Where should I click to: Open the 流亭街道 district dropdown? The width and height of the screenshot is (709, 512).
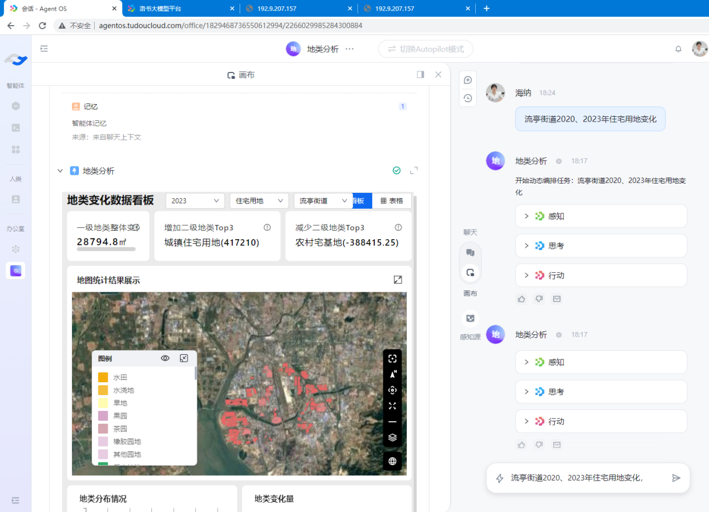pos(323,200)
